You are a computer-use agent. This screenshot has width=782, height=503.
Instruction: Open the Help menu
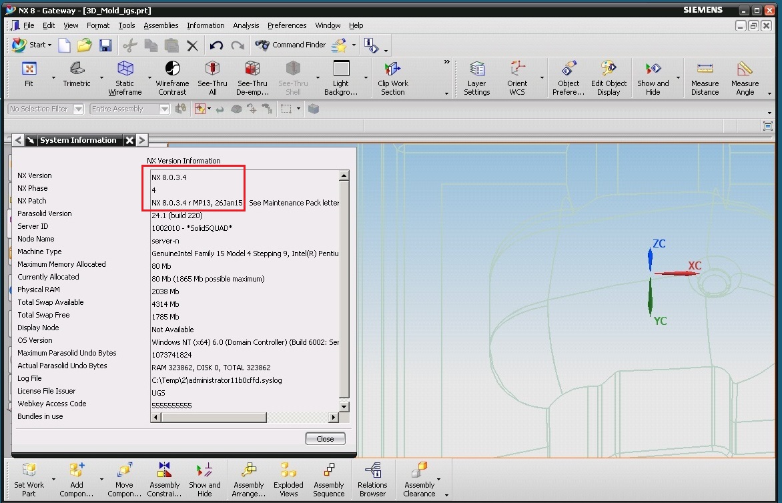356,25
